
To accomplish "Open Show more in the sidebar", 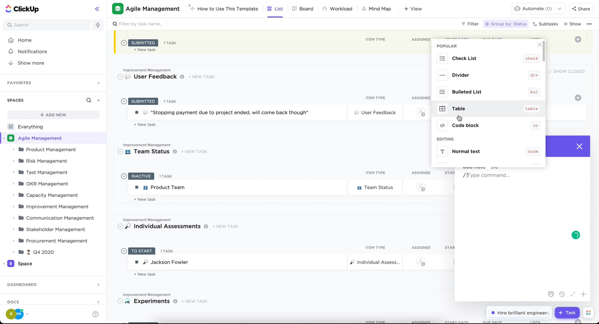I will click(31, 63).
